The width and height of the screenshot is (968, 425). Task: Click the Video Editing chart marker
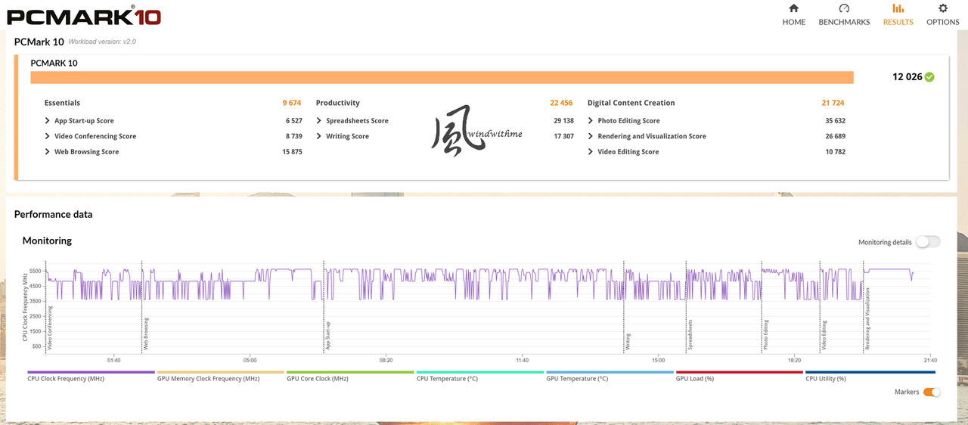point(825,335)
